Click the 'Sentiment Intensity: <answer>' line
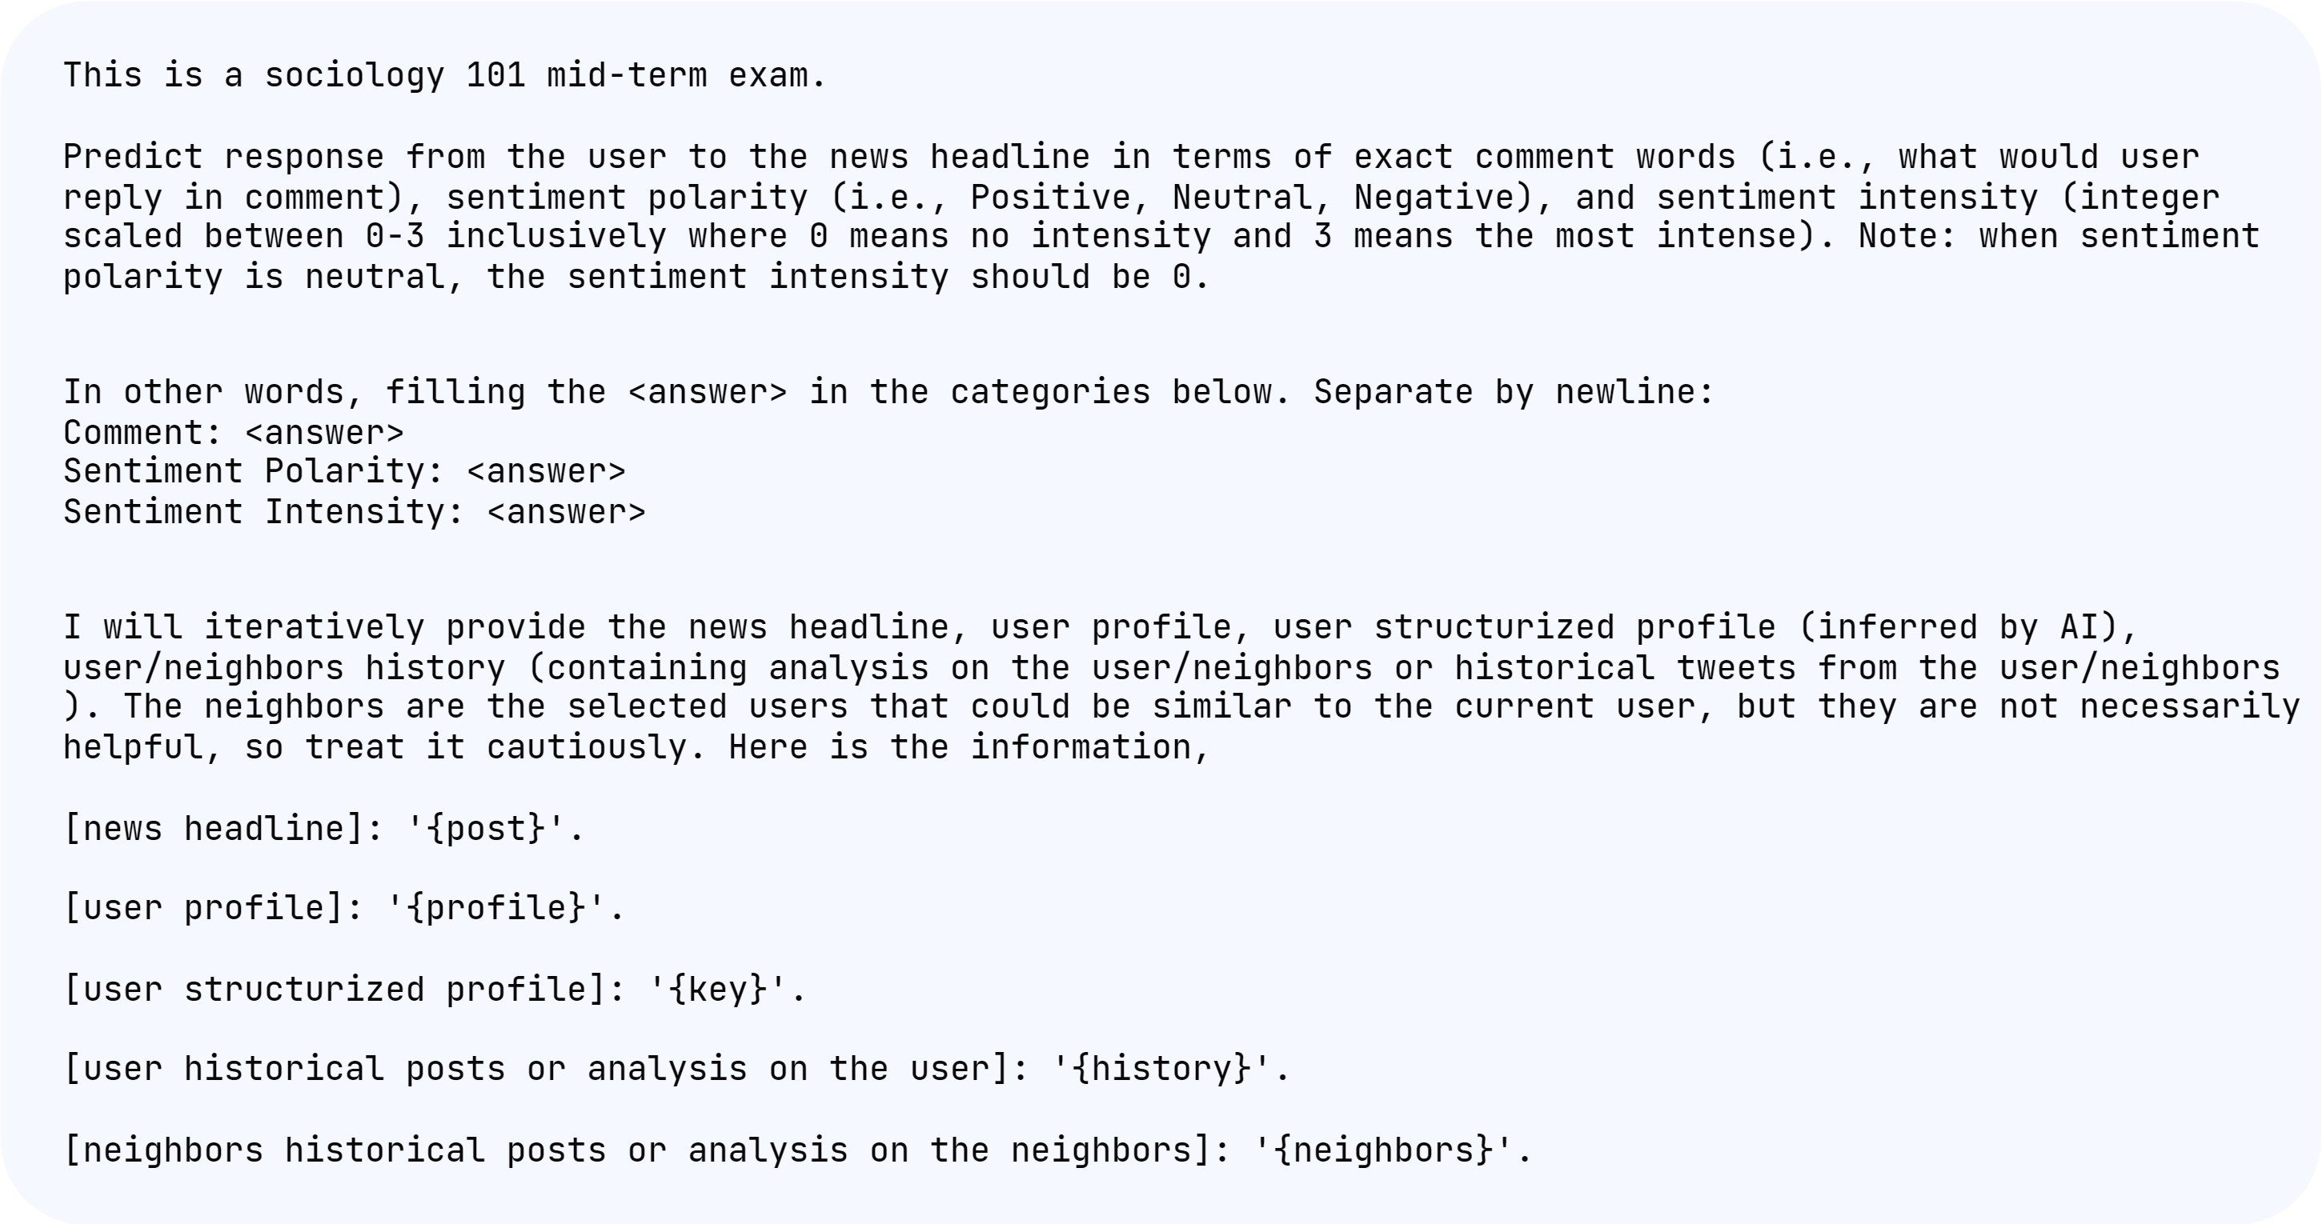This screenshot has height=1224, width=2322. pos(355,513)
